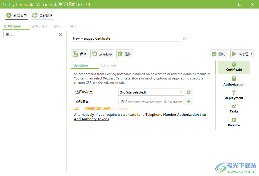Open the IIS site dropdown (No Site Selected)

pos(151,92)
